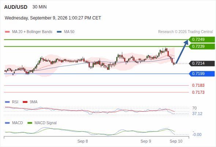Click the 30 MIN timeframe label
The width and height of the screenshot is (216, 147).
click(40, 7)
